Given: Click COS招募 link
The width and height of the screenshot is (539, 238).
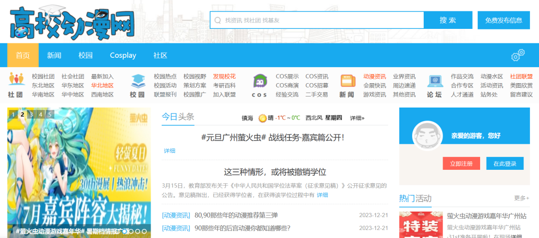Looking at the screenshot, I should [317, 86].
